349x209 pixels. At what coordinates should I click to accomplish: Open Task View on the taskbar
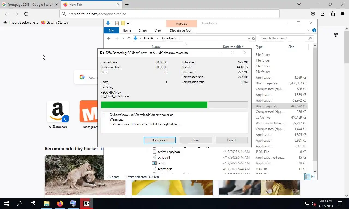33,204
